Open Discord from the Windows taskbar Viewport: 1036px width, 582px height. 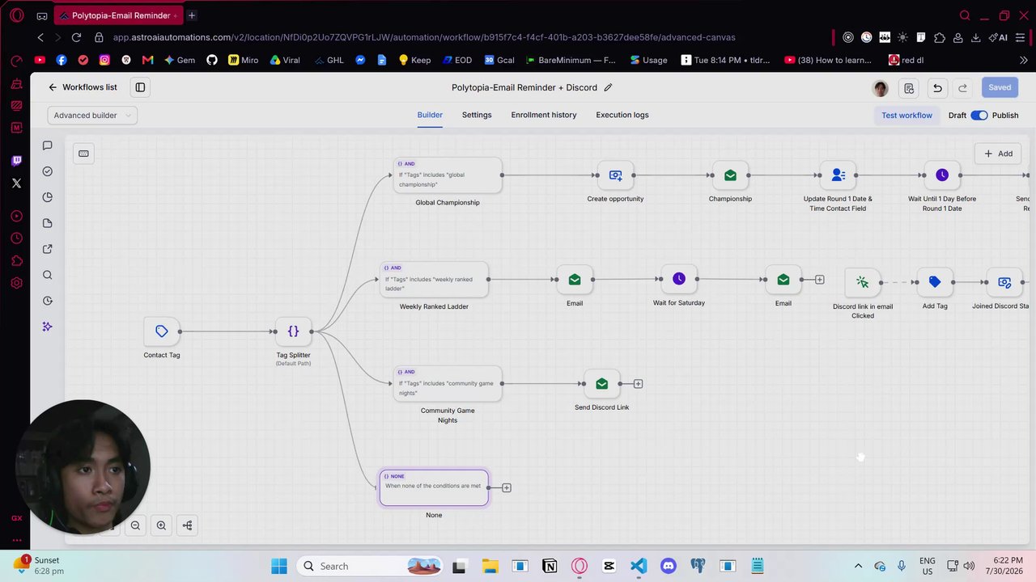668,566
